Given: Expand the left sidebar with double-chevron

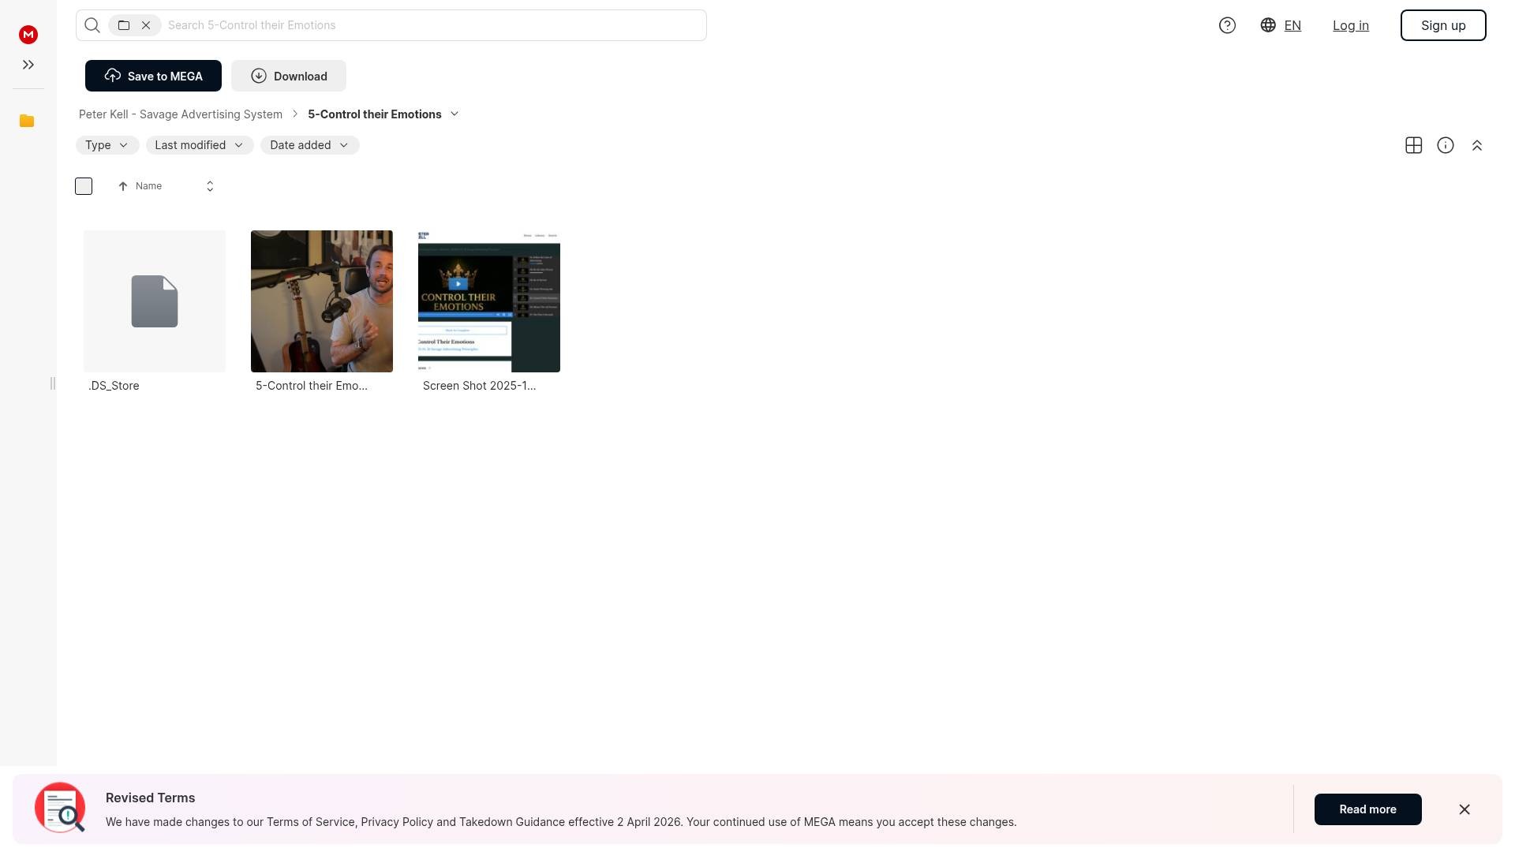Looking at the screenshot, I should (28, 65).
